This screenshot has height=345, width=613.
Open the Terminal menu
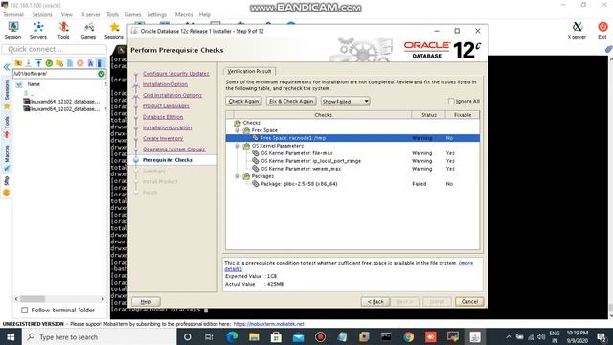13,14
